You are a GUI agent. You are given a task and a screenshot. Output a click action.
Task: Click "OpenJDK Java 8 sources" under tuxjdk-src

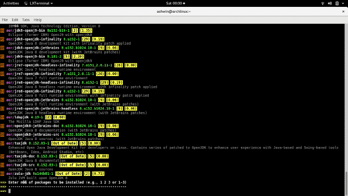(31, 169)
